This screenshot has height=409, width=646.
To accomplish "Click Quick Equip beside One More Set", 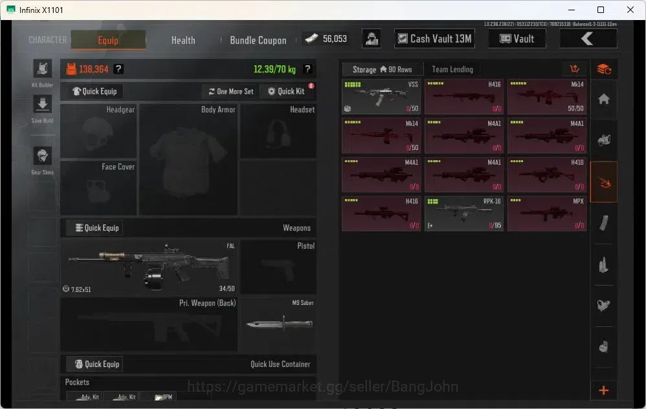I will point(95,91).
